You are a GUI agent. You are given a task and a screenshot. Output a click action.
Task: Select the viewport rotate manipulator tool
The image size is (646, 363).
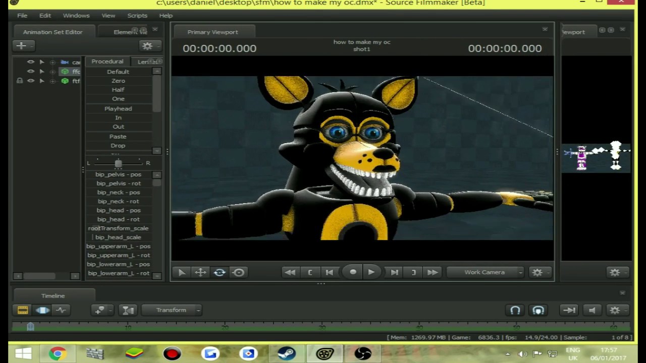tap(220, 272)
